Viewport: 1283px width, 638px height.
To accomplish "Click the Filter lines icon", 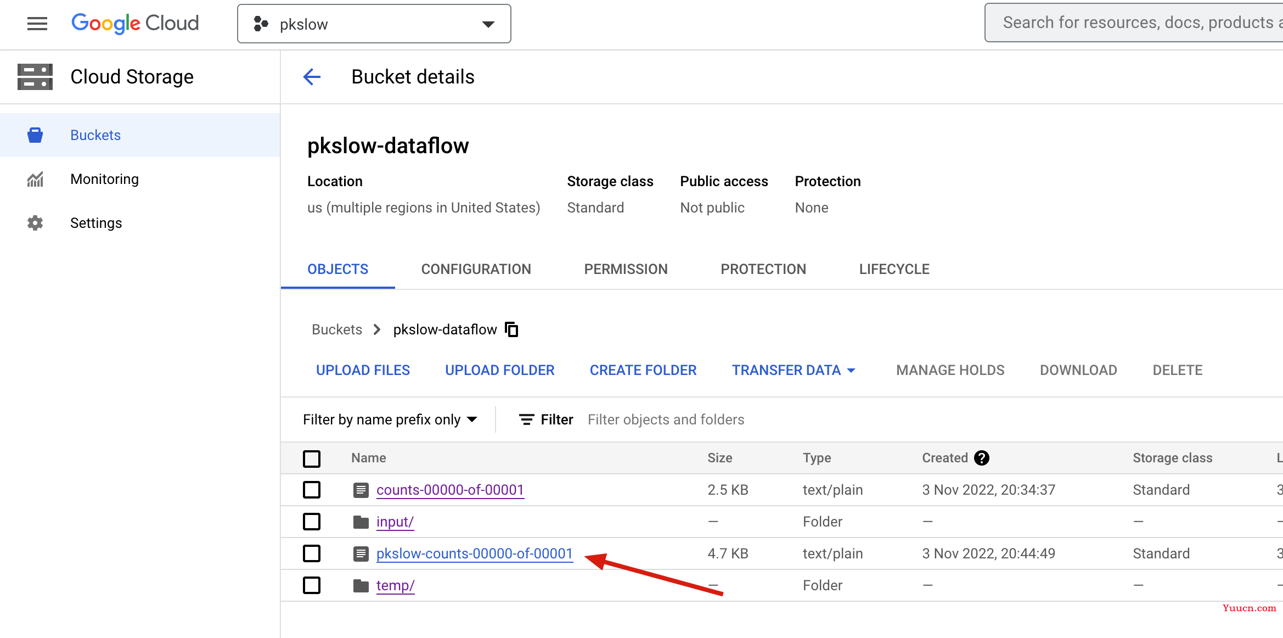I will tap(527, 419).
